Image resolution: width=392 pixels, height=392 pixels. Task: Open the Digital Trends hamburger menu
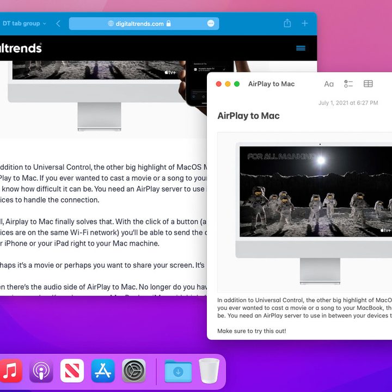pos(301,48)
